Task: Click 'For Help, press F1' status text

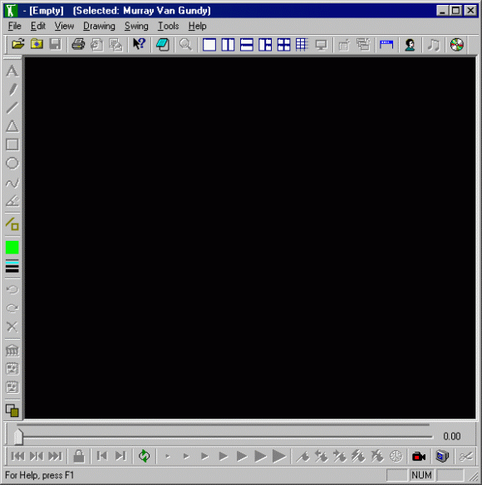Action: (40, 475)
